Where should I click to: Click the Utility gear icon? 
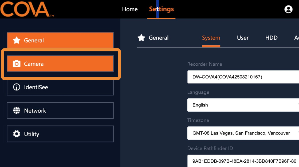click(17, 134)
